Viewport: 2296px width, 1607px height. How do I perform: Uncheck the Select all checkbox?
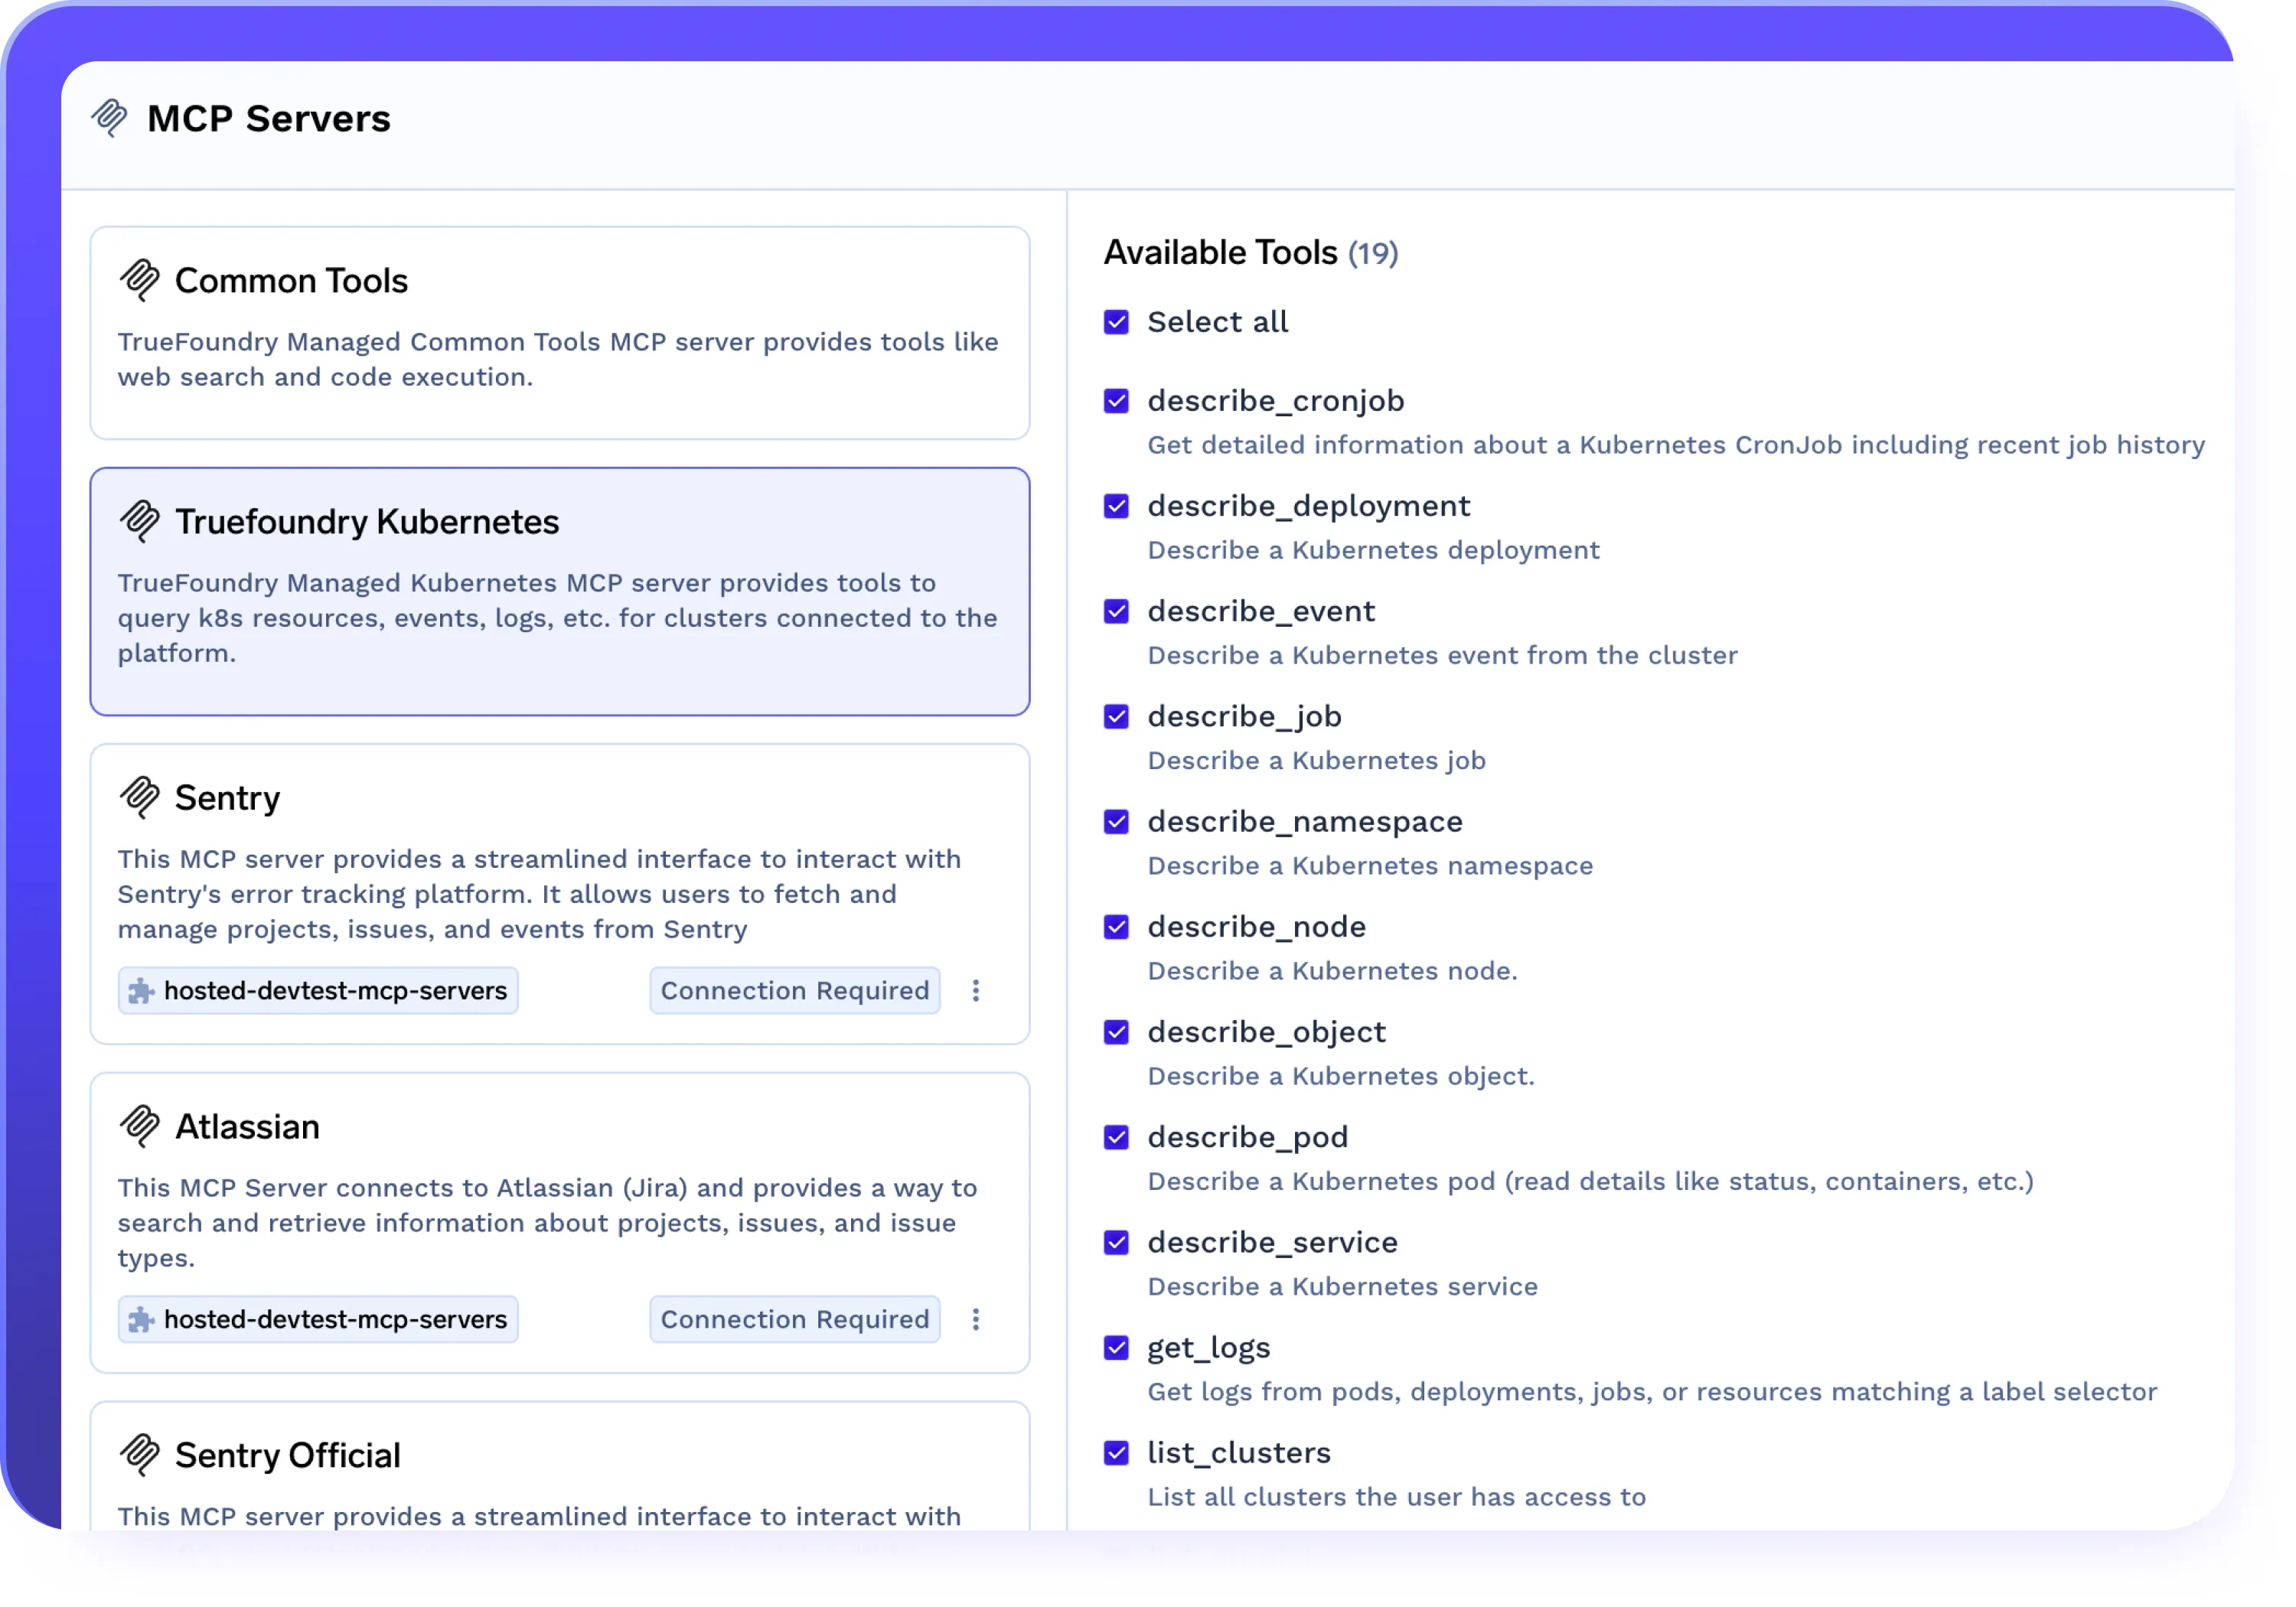[x=1116, y=322]
